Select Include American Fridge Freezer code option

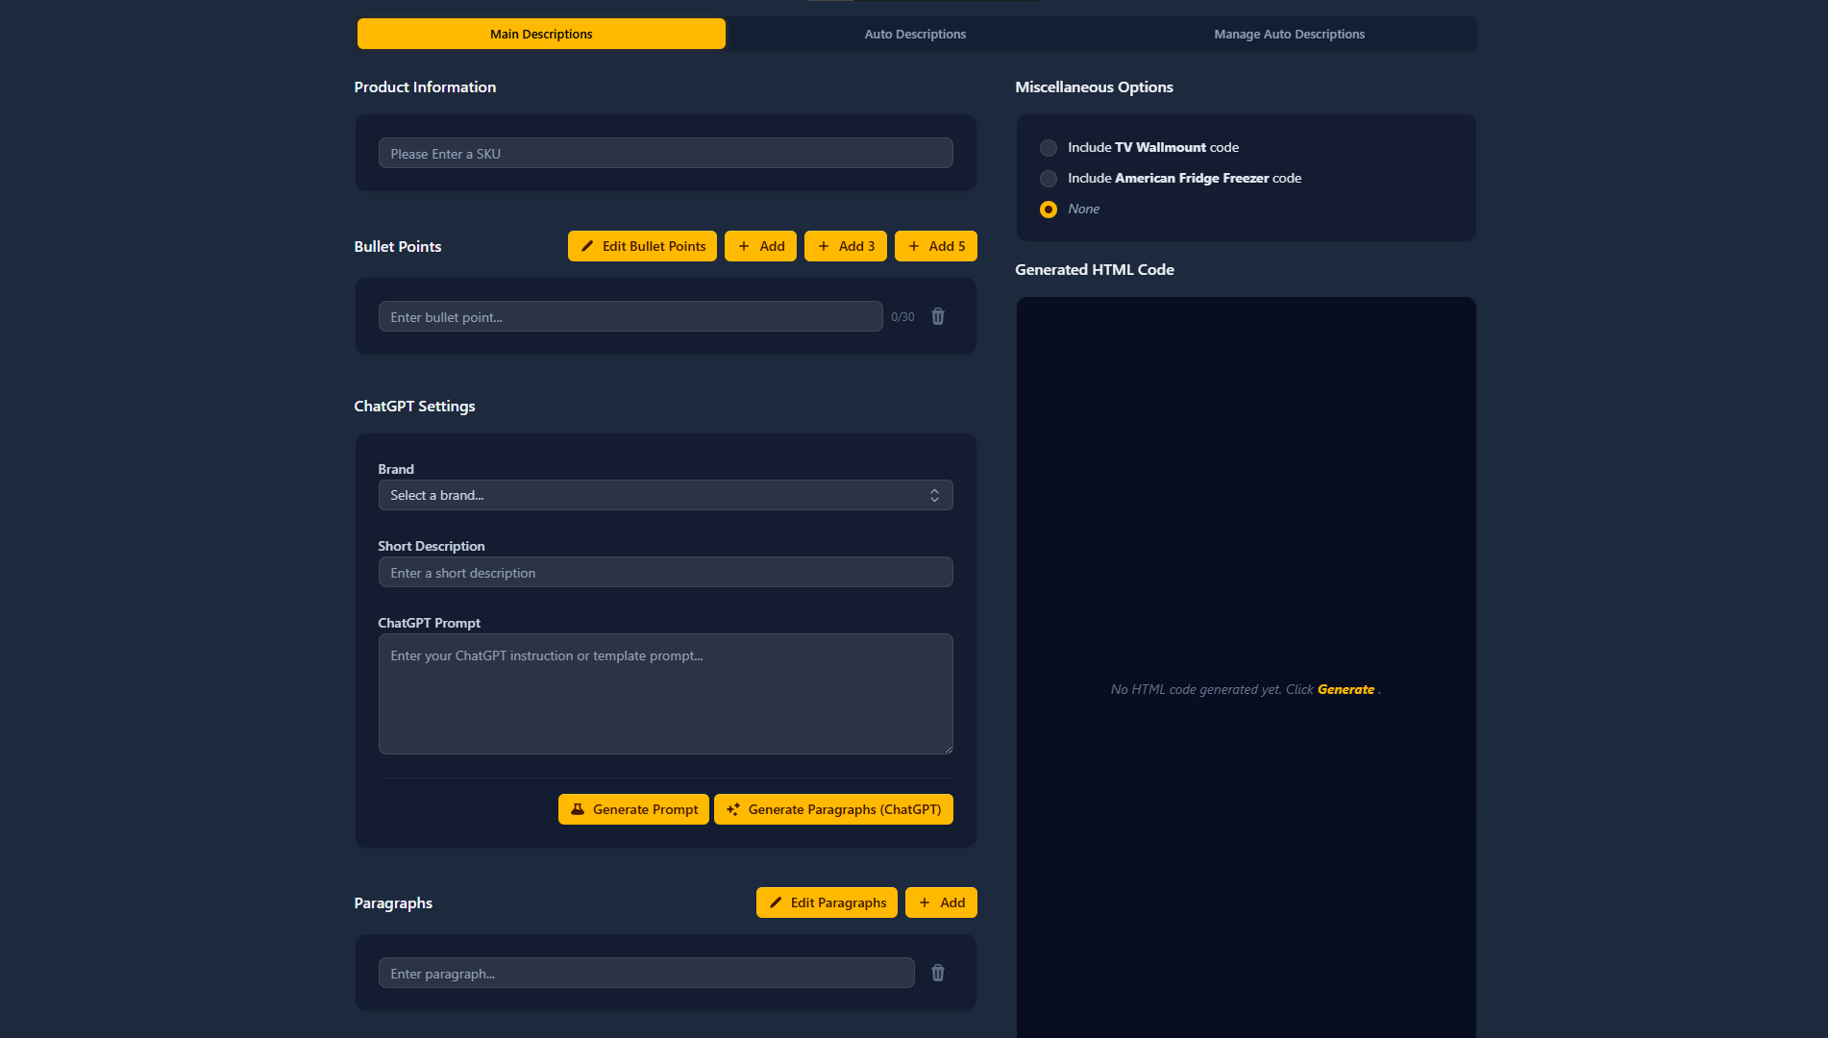(x=1048, y=179)
